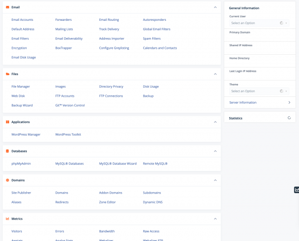
Task: Click the Applications section grid icon
Action: tap(7, 122)
